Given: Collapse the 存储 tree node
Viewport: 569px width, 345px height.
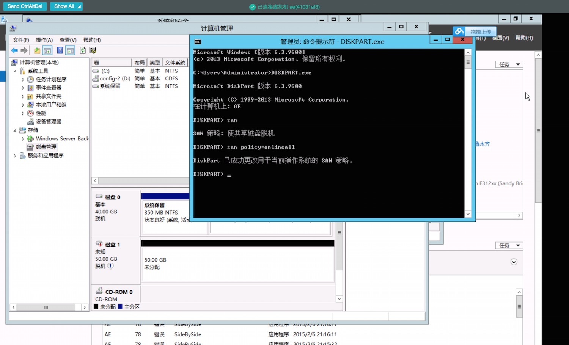Looking at the screenshot, I should (15, 130).
